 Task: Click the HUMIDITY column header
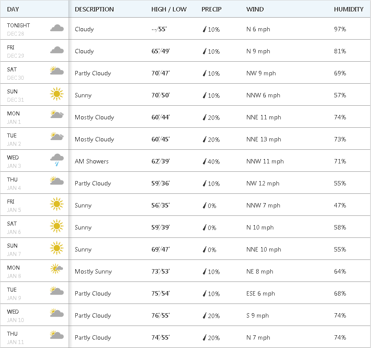pos(349,9)
